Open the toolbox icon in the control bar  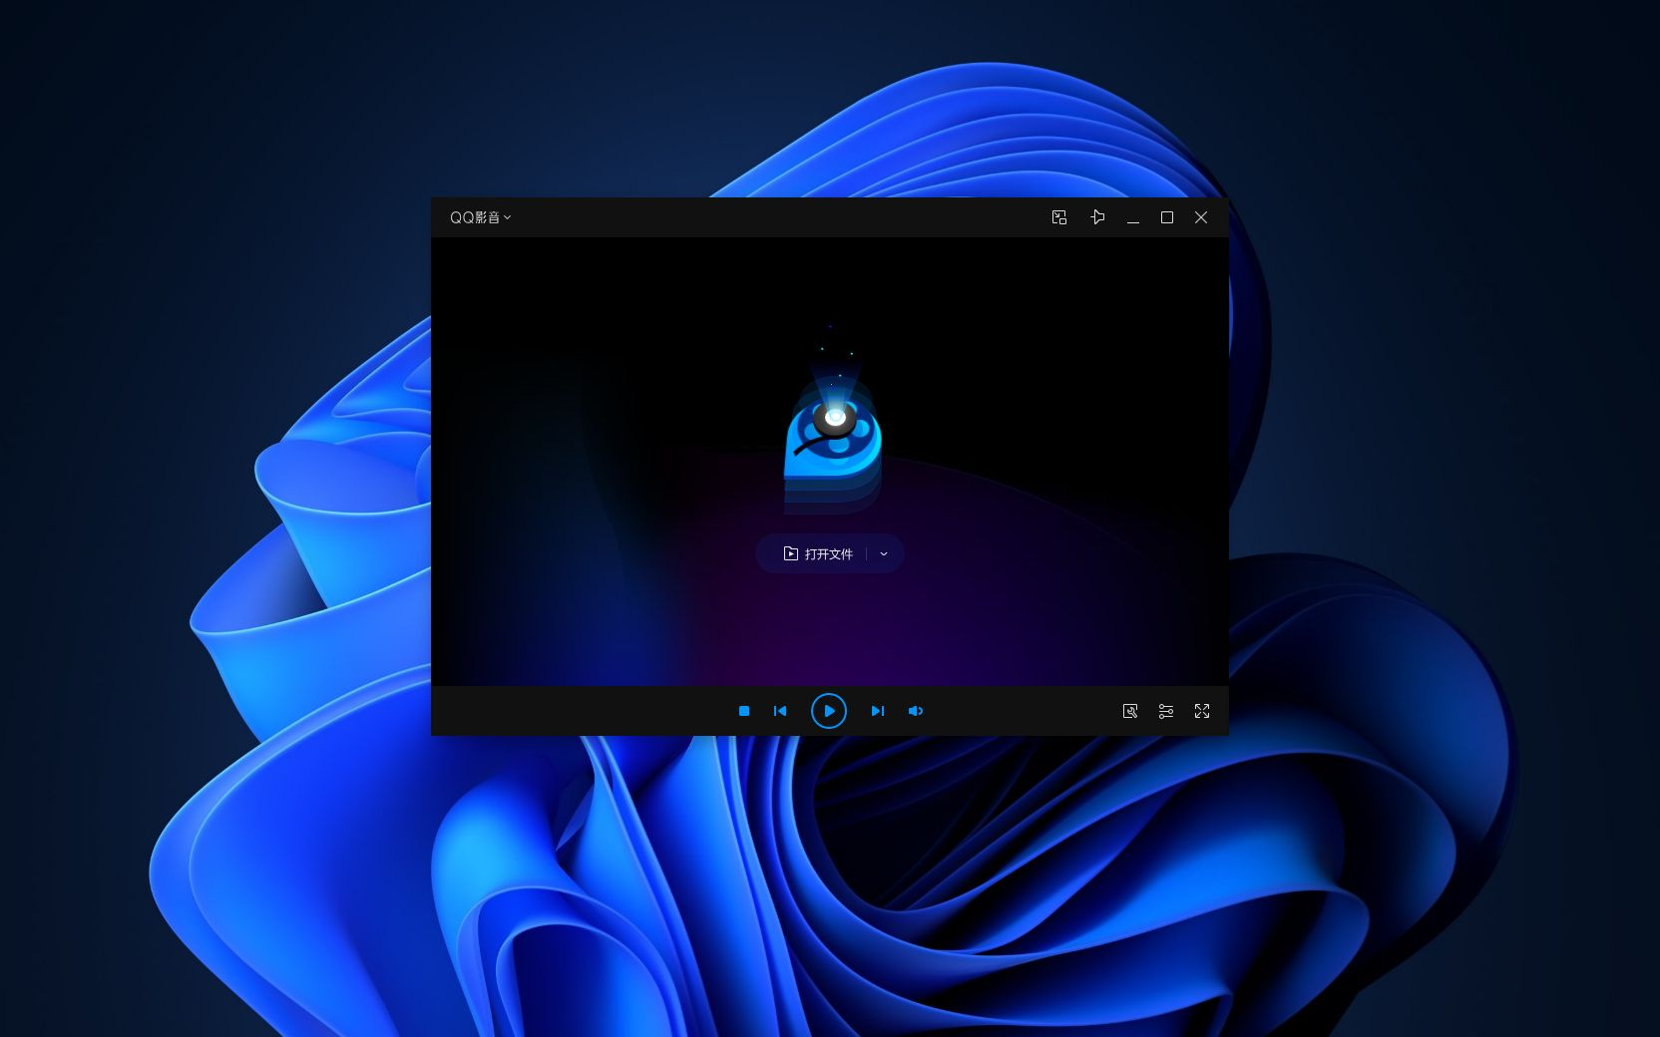tap(1130, 711)
